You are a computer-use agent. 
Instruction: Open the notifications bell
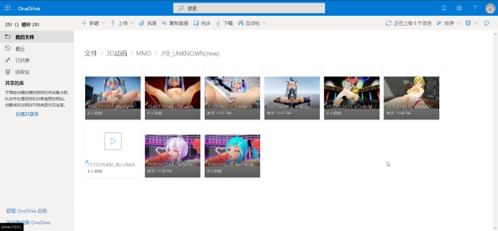pos(444,8)
